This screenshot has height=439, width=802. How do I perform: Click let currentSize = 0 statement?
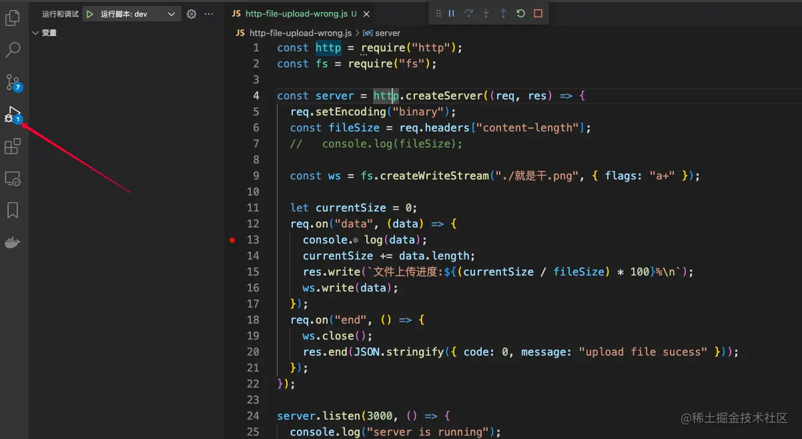click(354, 207)
